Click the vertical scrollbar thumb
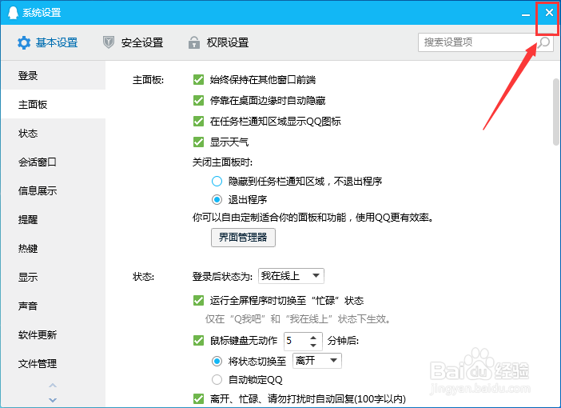The image size is (561, 408). tap(556, 112)
